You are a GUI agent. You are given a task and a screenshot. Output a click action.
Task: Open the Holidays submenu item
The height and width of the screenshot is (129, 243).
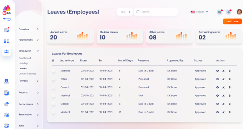24,63
